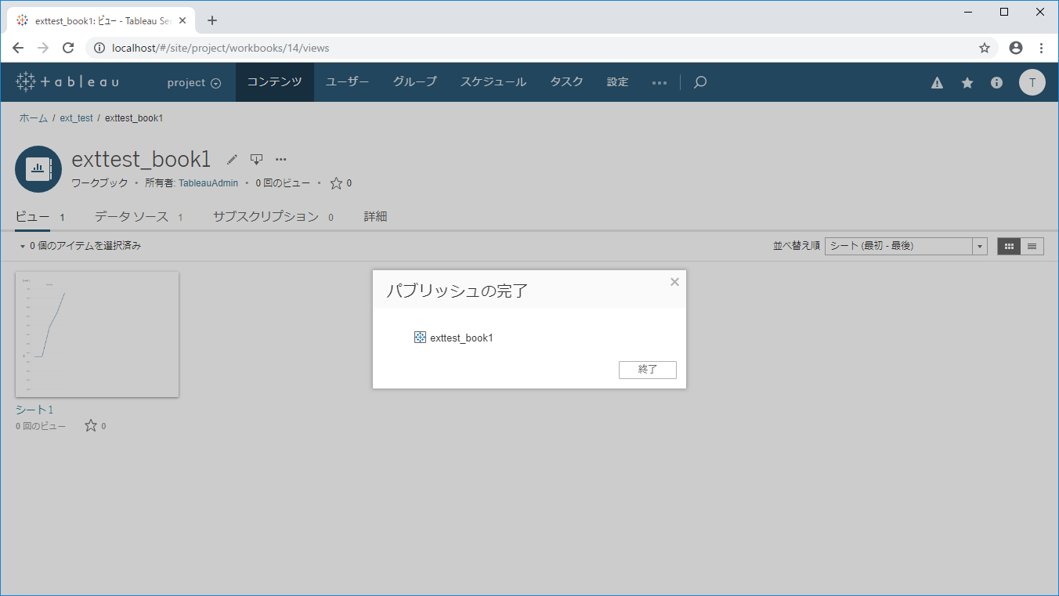Select the ビュー tab

pyautogui.click(x=33, y=217)
